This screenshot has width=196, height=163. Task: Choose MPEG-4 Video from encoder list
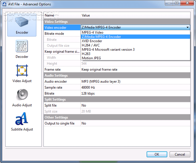135,32
